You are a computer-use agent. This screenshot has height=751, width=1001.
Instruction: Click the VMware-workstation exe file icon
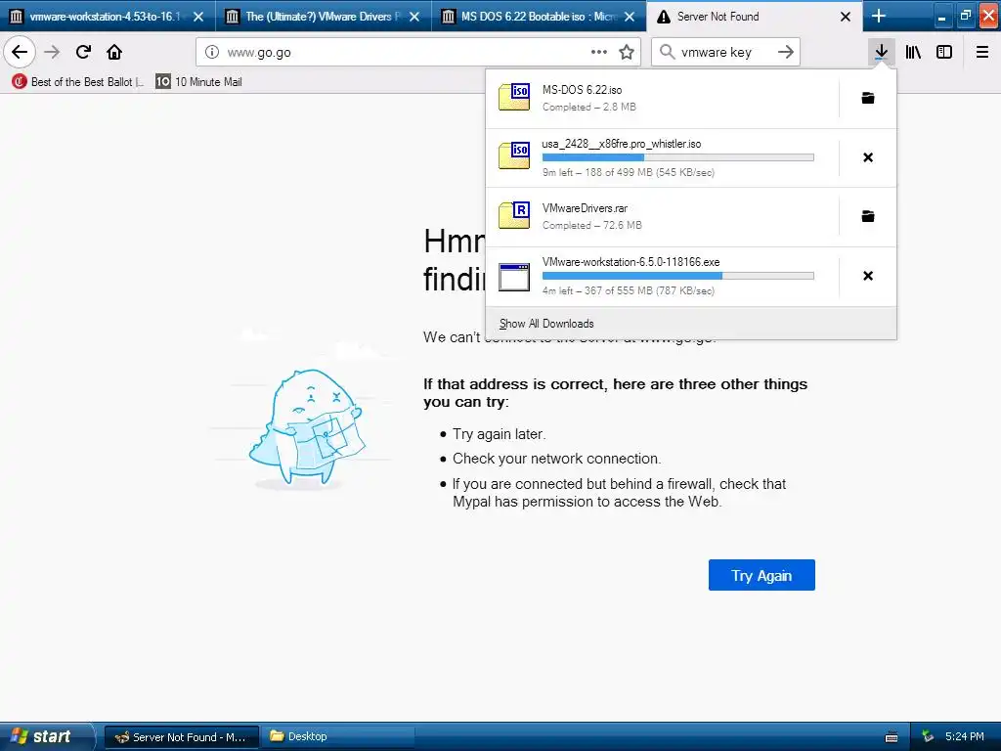coord(514,277)
